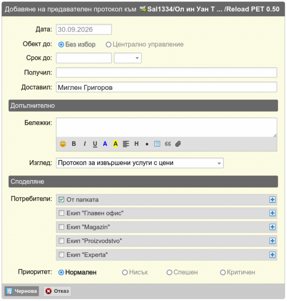This screenshot has height=301, width=287.
Task: Open yellow highlight color tool
Action: tap(115, 144)
